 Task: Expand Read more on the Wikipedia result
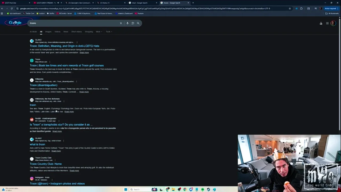pos(84,92)
